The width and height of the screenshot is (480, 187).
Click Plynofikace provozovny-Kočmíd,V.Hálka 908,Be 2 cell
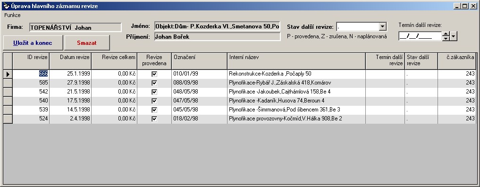pyautogui.click(x=296, y=119)
